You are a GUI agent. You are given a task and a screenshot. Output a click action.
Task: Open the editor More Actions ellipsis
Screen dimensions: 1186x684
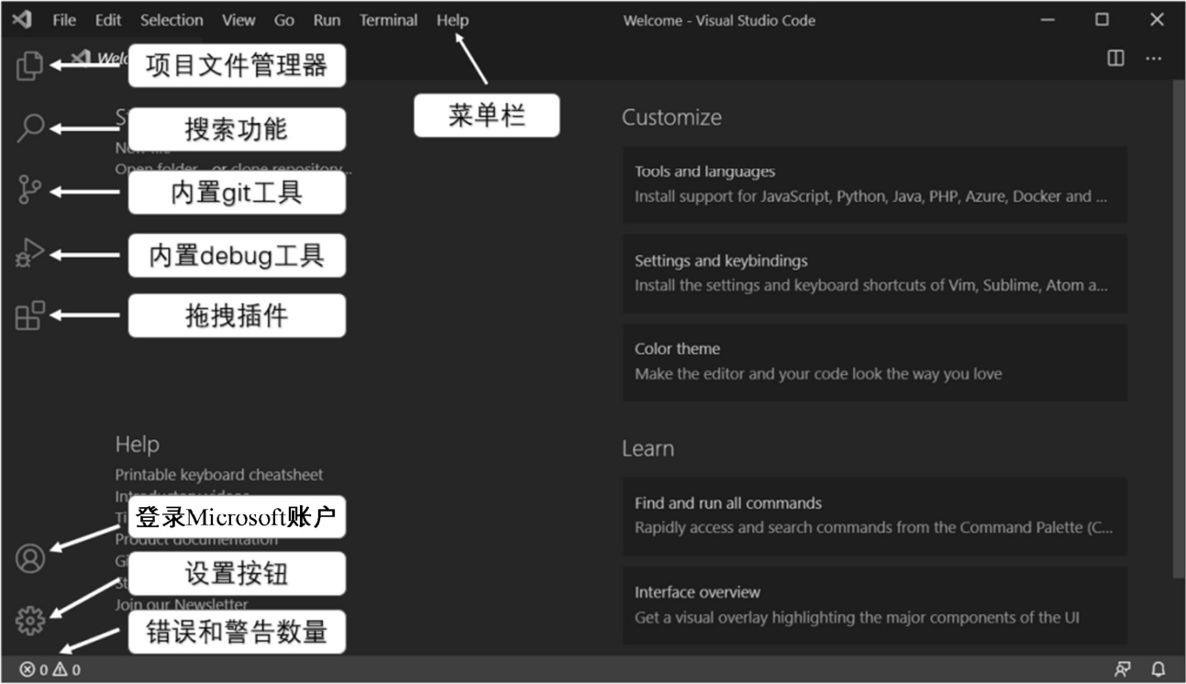[x=1153, y=59]
